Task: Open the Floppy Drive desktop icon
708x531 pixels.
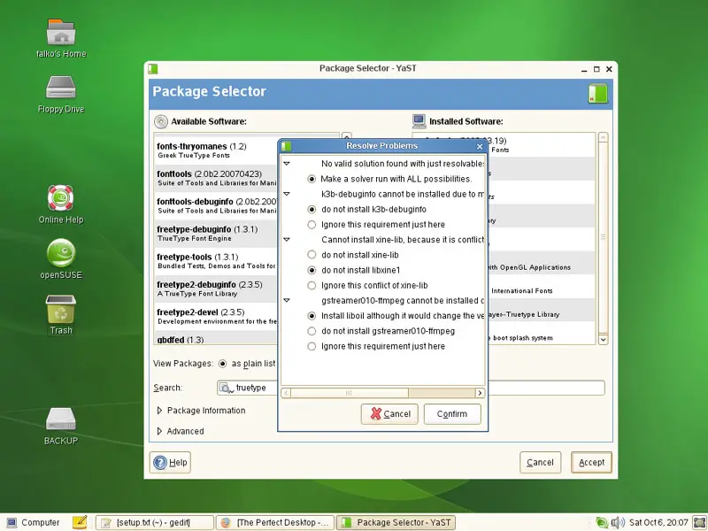Action: click(x=61, y=88)
